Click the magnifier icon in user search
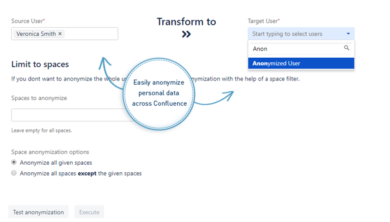Image resolution: width=390 pixels, height=222 pixels. pyautogui.click(x=347, y=48)
